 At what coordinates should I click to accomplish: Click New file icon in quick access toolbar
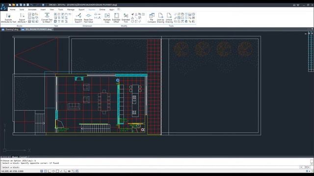[x=10, y=5]
